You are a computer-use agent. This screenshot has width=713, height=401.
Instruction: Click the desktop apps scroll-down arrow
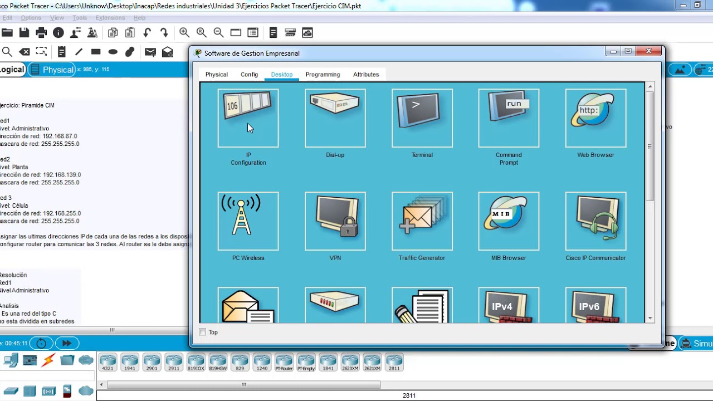650,319
